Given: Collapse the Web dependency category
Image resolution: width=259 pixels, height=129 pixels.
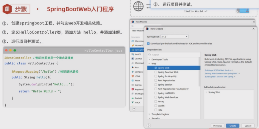Looking at the screenshot, I should click(149, 64).
